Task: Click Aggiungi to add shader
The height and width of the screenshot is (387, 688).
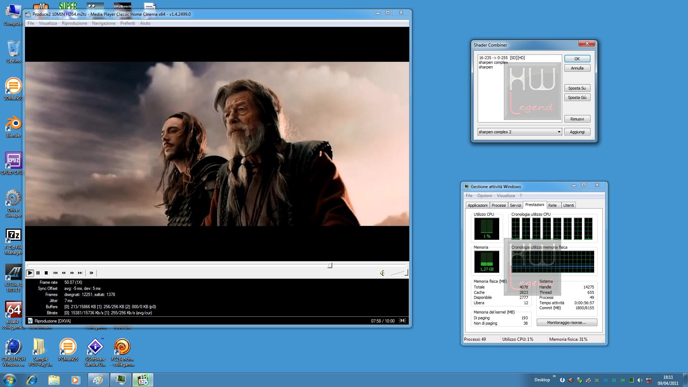Action: (577, 132)
